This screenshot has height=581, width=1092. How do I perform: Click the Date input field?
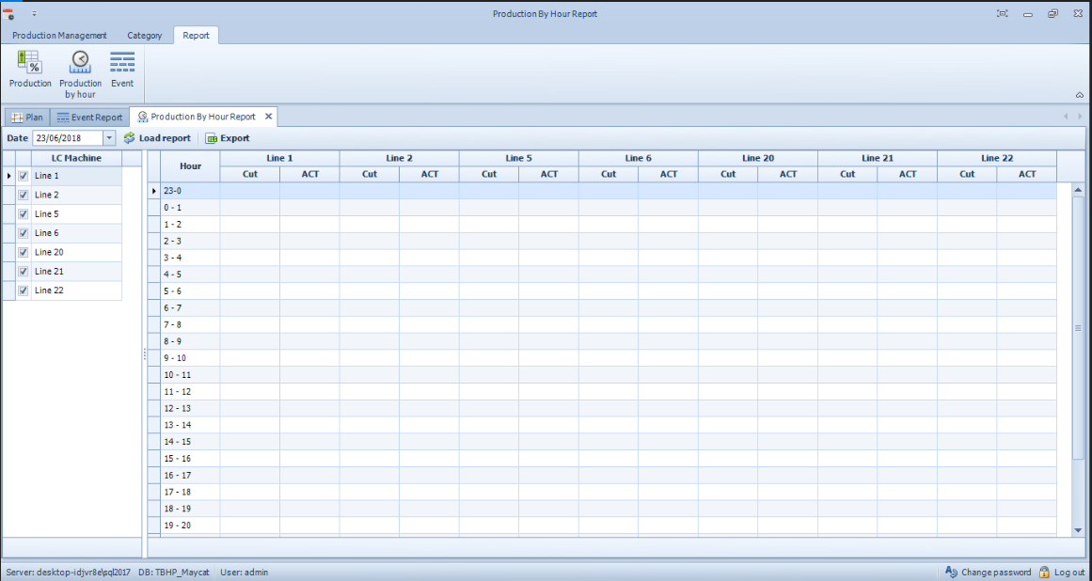click(67, 138)
